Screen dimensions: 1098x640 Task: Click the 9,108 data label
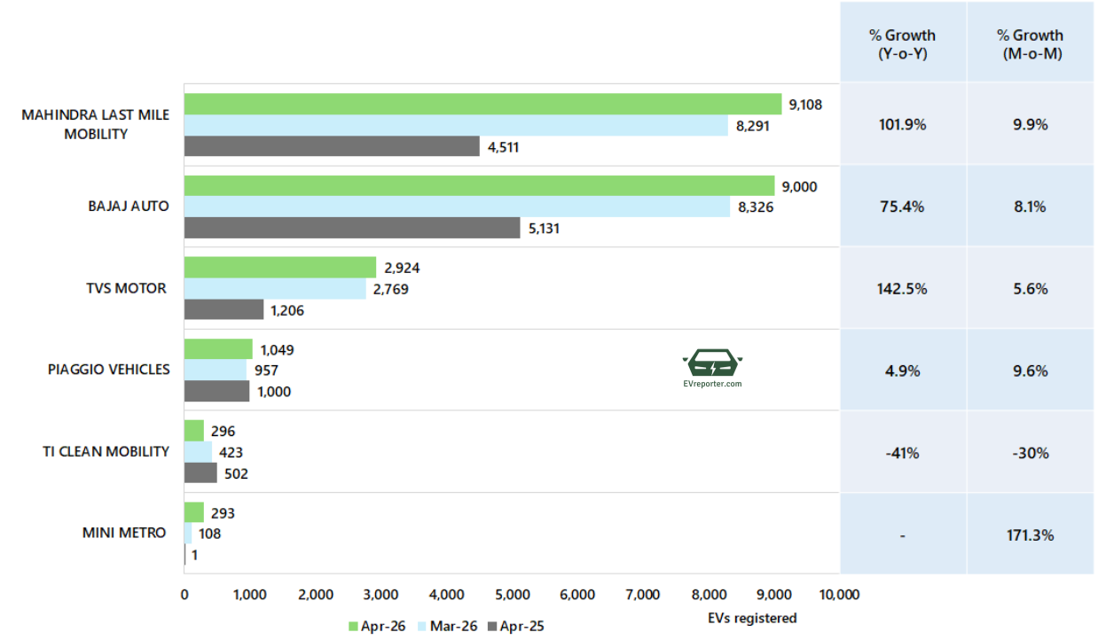[805, 105]
